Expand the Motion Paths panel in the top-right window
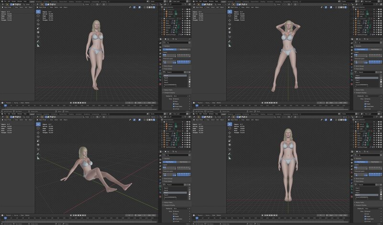The width and height of the screenshot is (383, 225). (x=360, y=89)
